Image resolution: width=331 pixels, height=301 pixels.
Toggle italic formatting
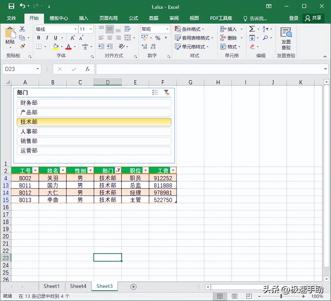[47, 38]
